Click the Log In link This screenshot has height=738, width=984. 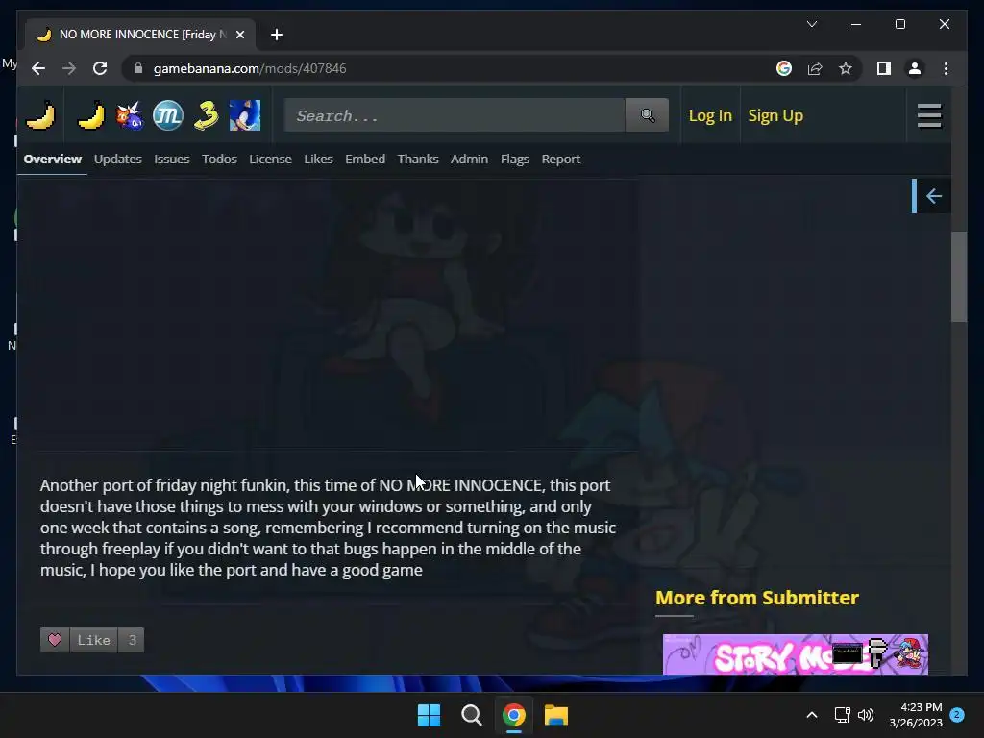coord(710,115)
